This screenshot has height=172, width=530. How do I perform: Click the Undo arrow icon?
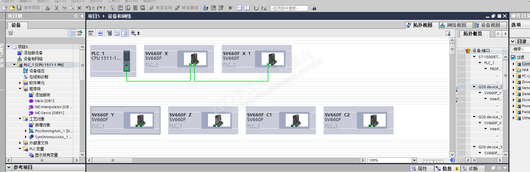88,8
